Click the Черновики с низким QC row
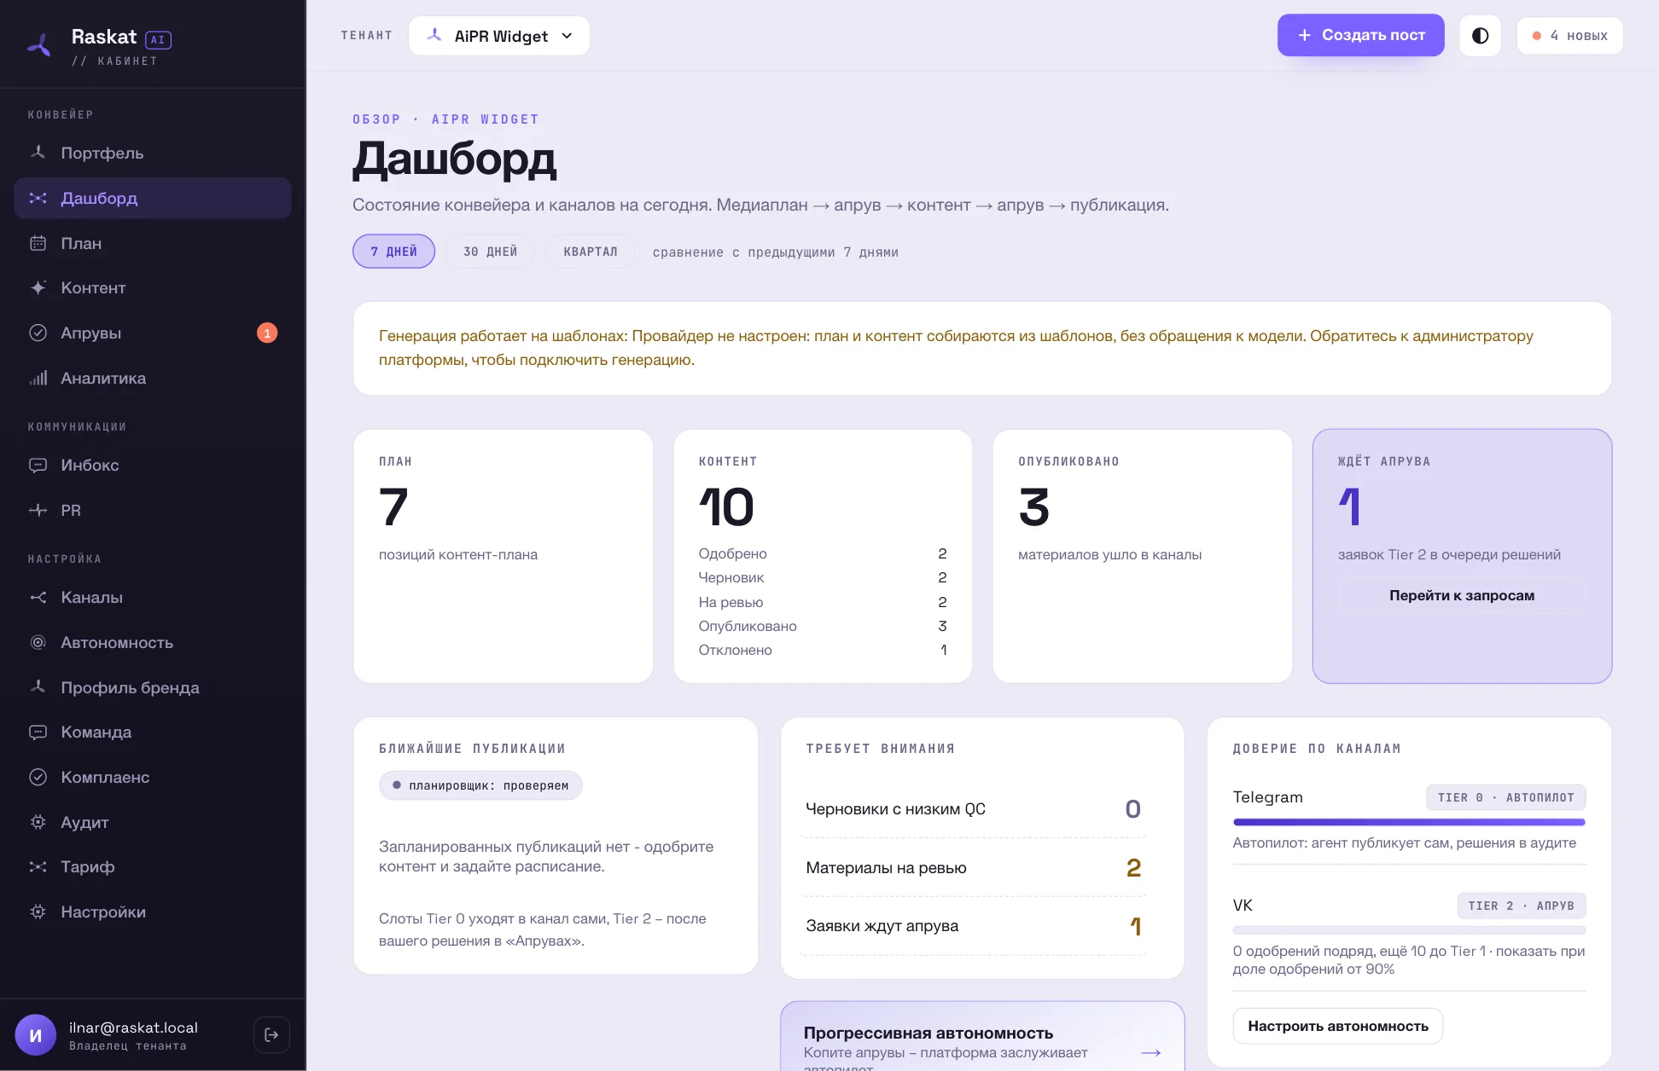Screen dimensions: 1659x1071 click(973, 808)
